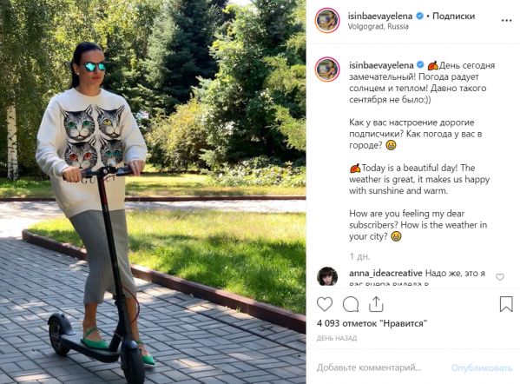Click the verified badge next to header username
The width and height of the screenshot is (520, 384).
[x=419, y=16]
